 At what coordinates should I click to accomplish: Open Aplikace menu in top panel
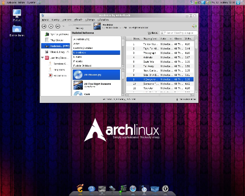pyautogui.click(x=11, y=2)
